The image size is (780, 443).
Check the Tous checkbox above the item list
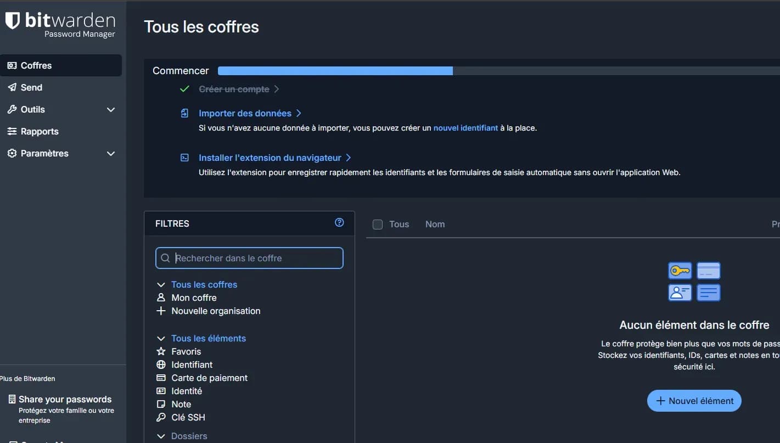pos(377,224)
